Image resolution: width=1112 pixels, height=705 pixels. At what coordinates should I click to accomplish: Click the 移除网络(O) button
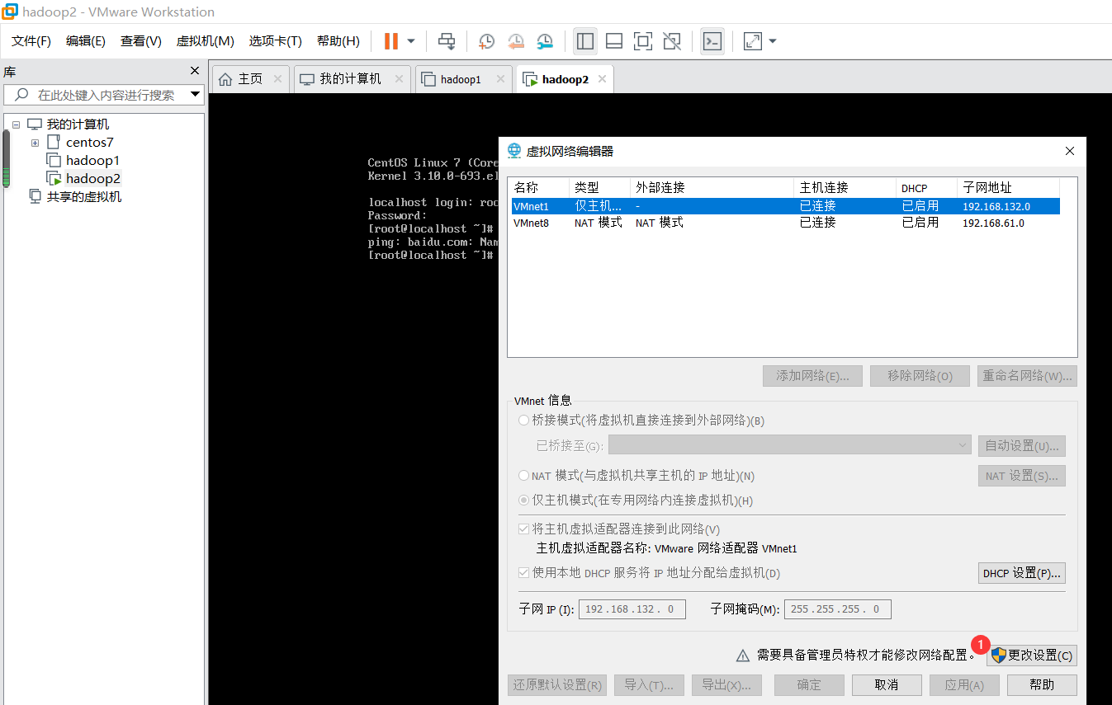click(x=920, y=376)
